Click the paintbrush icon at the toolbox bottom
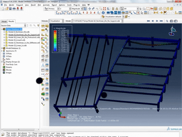Screen dimensions: 182x137 [x=43, y=104]
